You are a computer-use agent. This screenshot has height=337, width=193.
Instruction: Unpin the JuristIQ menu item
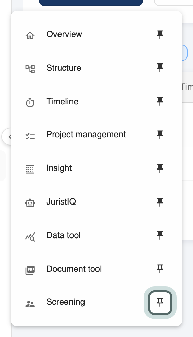click(x=160, y=202)
